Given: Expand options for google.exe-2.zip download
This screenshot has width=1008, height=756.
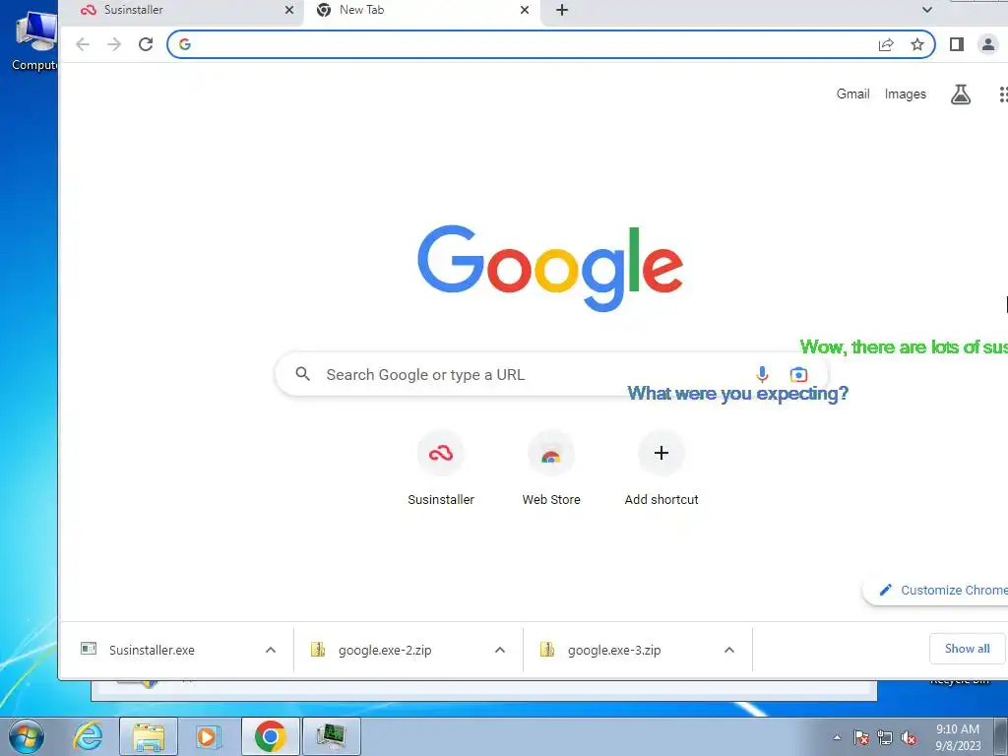Looking at the screenshot, I should (500, 650).
